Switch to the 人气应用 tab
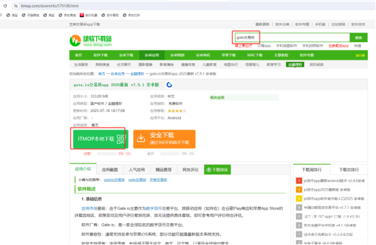 [137, 170]
